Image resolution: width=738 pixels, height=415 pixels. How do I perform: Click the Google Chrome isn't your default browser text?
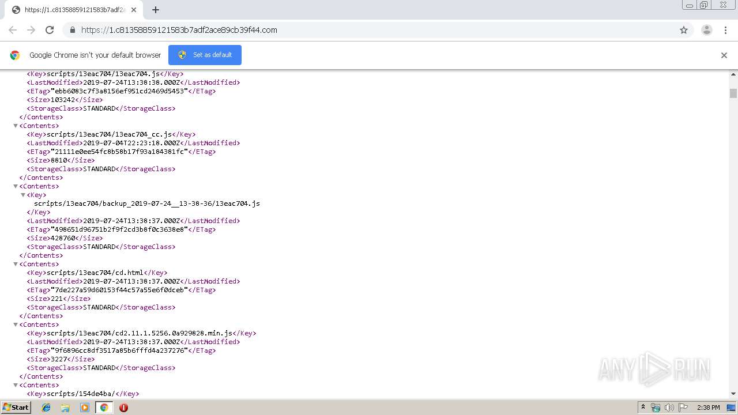click(95, 55)
